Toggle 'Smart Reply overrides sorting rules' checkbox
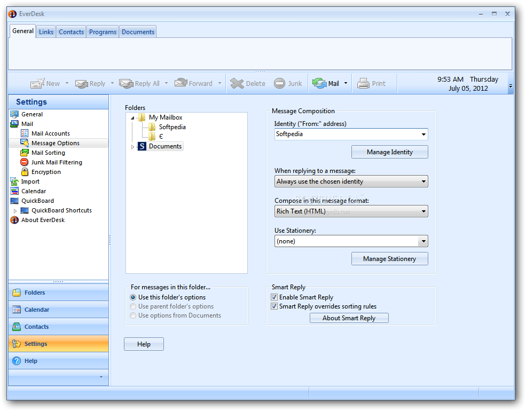Viewport: 526px width, 411px height. click(274, 306)
